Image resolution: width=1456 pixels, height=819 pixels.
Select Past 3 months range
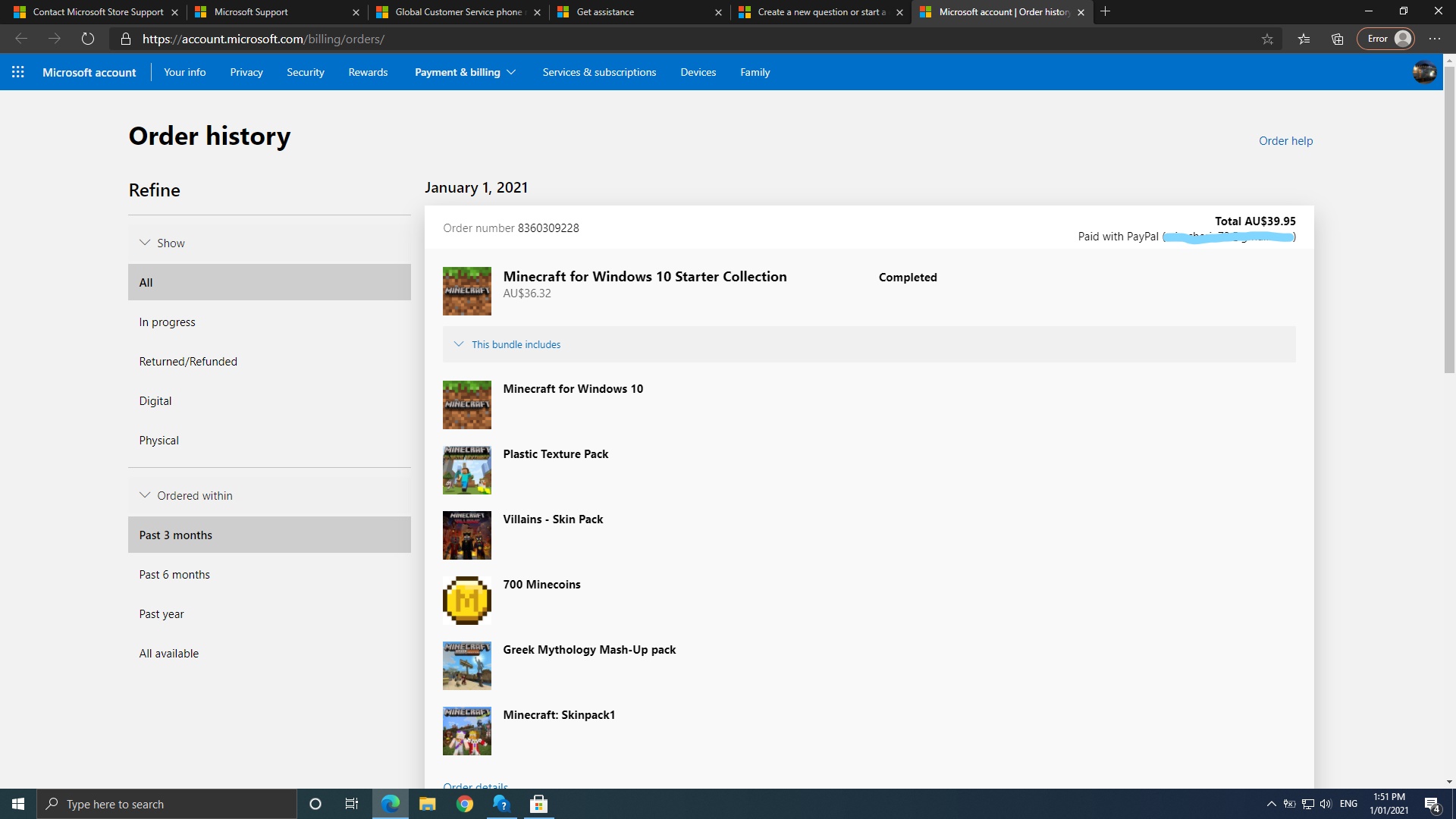tap(269, 535)
